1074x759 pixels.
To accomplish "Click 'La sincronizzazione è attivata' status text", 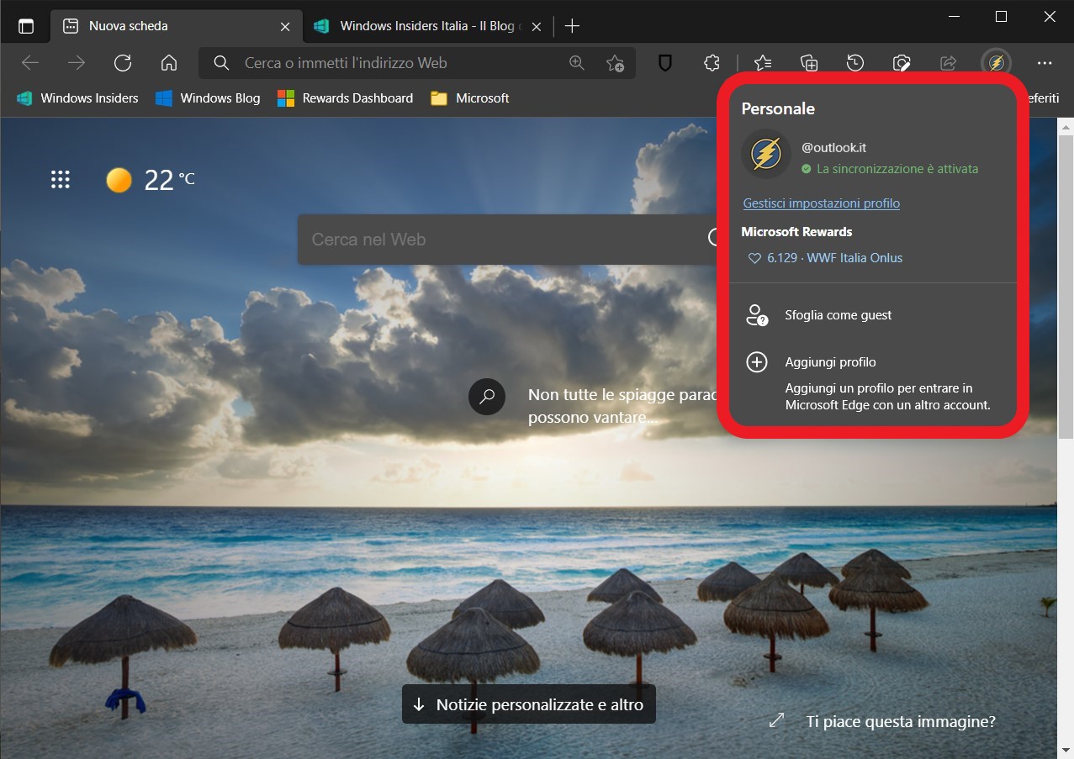I will pos(897,169).
